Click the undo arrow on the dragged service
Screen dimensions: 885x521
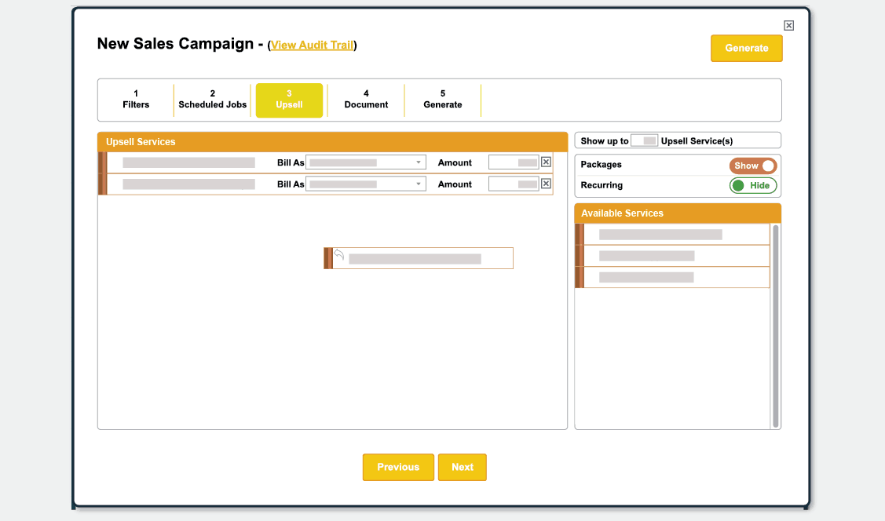[338, 254]
